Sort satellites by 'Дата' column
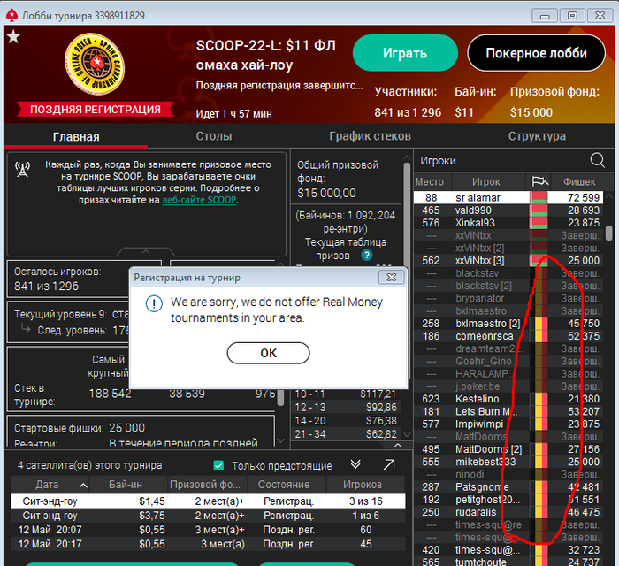This screenshot has height=566, width=619. [50, 485]
